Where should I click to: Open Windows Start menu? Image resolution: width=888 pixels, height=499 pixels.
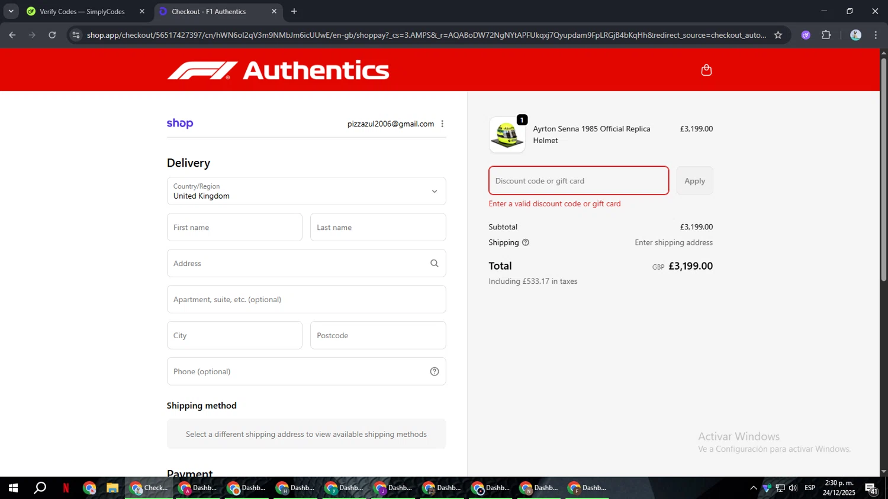tap(13, 488)
